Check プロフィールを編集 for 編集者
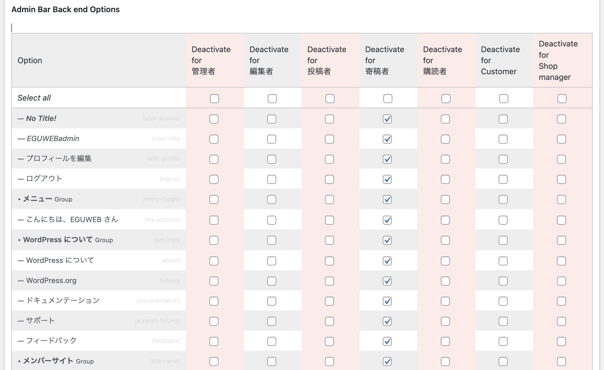Screen dimensions: 604x370 click(272, 159)
